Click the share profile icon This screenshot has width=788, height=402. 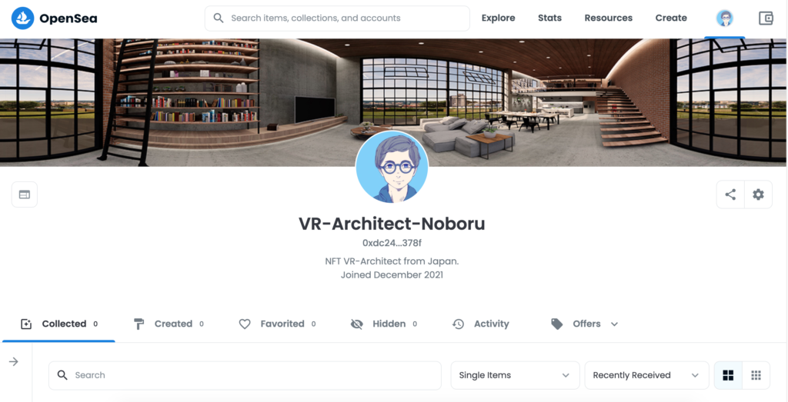point(730,194)
